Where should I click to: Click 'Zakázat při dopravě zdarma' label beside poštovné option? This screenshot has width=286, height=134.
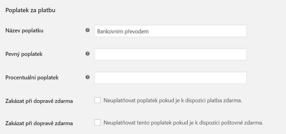39,123
